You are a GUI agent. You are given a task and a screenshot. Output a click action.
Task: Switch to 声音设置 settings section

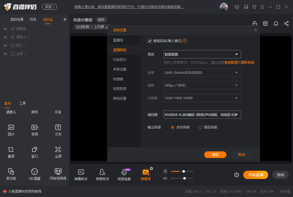[x=120, y=69]
